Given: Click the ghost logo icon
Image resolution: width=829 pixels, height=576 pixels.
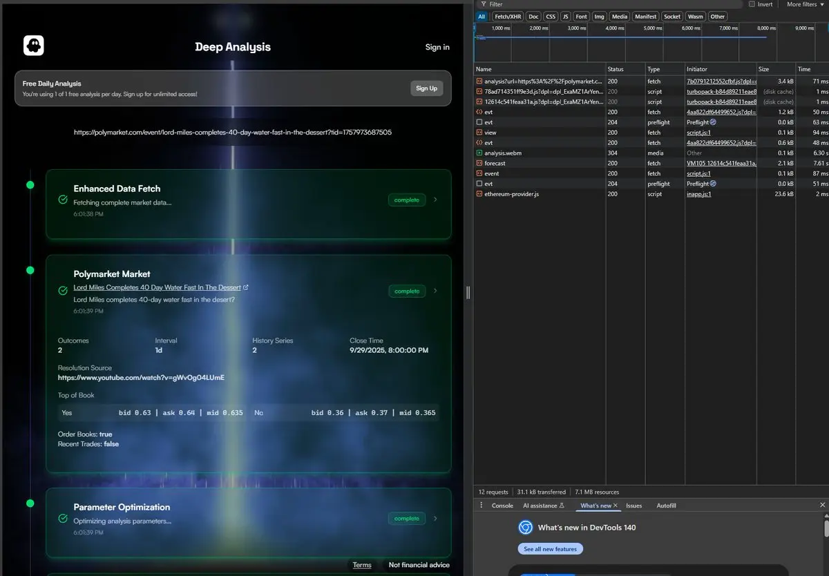Looking at the screenshot, I should click(x=33, y=46).
